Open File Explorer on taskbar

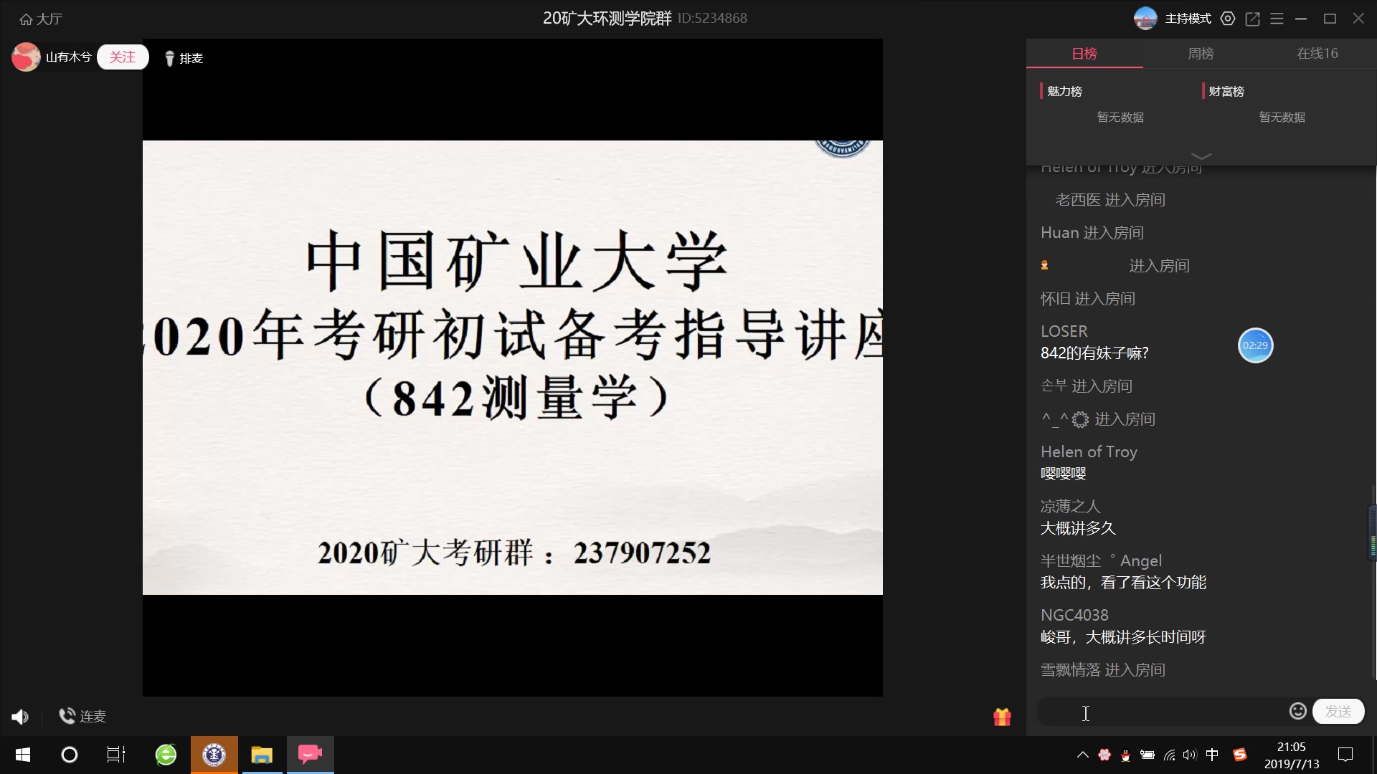pyautogui.click(x=262, y=755)
